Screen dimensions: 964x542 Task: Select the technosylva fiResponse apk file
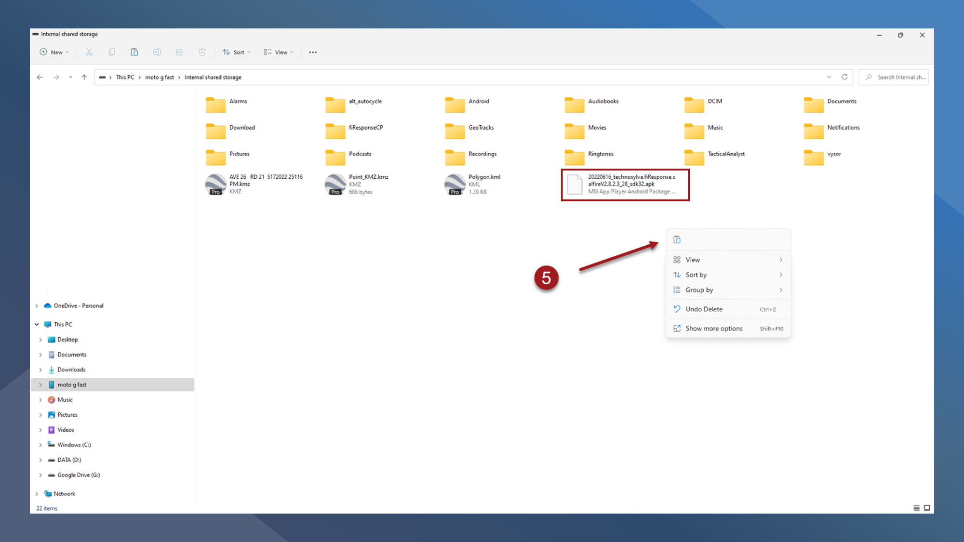click(x=625, y=185)
